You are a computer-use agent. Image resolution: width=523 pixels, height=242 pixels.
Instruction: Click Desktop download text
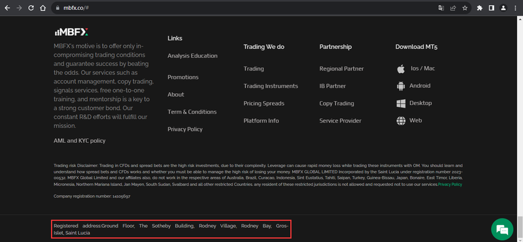click(420, 103)
